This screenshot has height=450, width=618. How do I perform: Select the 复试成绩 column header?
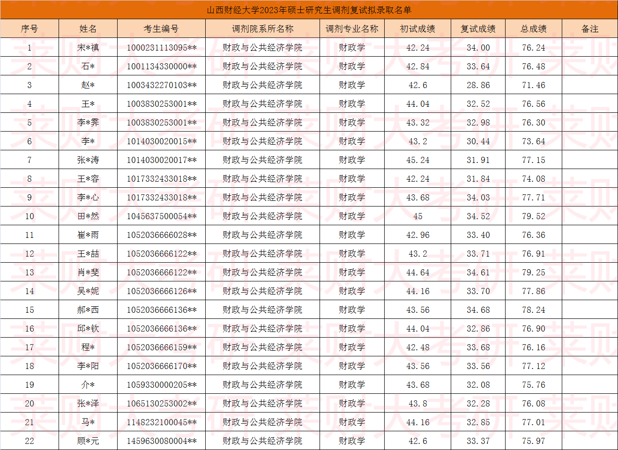tap(478, 29)
